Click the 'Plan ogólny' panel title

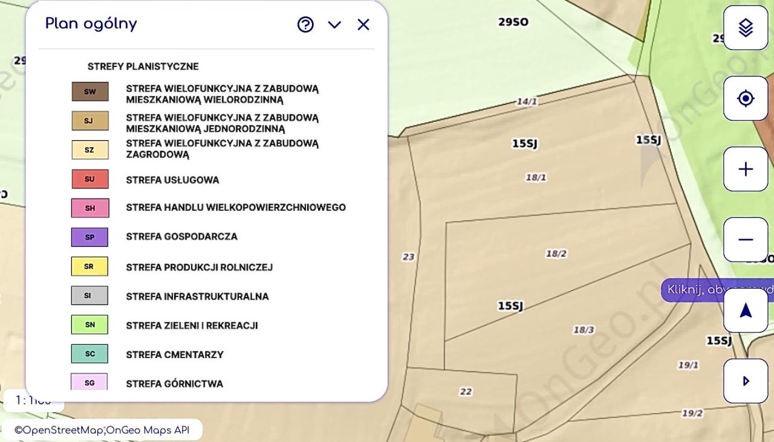click(91, 24)
